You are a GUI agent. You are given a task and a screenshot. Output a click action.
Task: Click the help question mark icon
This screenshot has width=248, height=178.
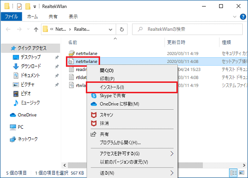pyautogui.click(x=243, y=17)
